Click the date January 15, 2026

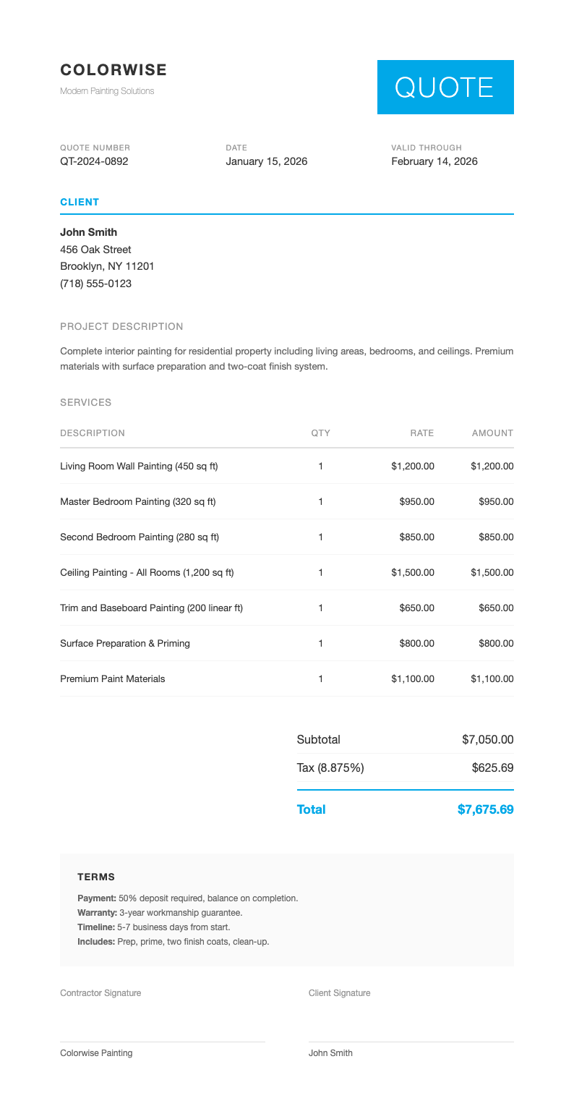pos(266,161)
